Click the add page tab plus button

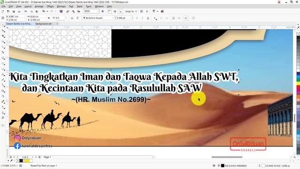(x=57, y=24)
